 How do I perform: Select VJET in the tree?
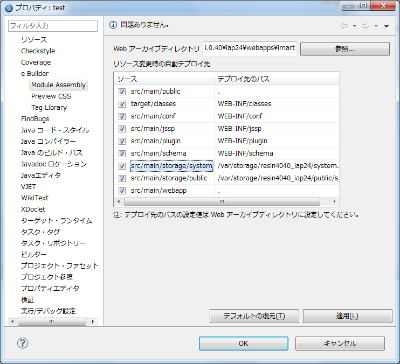point(29,187)
